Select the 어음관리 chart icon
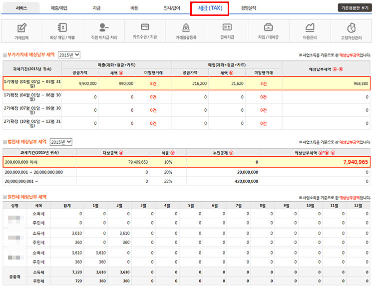Screen dimensions: 374x291 point(310,28)
